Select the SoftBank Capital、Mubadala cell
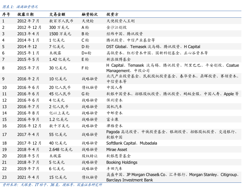247x192 pixels. point(131,143)
